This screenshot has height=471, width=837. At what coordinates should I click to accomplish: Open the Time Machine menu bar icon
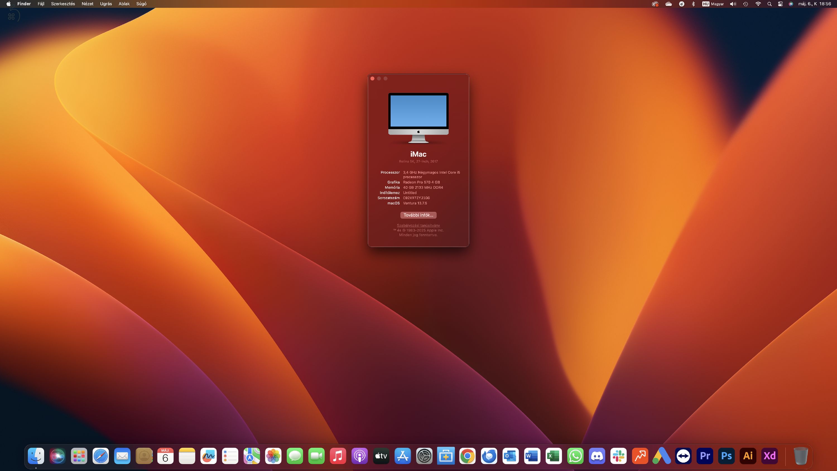(x=746, y=4)
